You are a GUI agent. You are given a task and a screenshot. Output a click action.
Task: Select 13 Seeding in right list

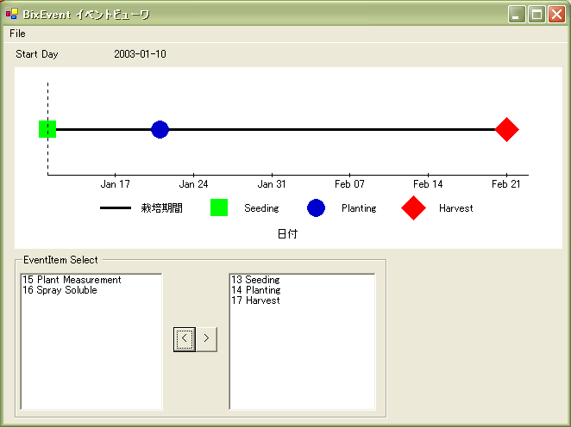[255, 280]
